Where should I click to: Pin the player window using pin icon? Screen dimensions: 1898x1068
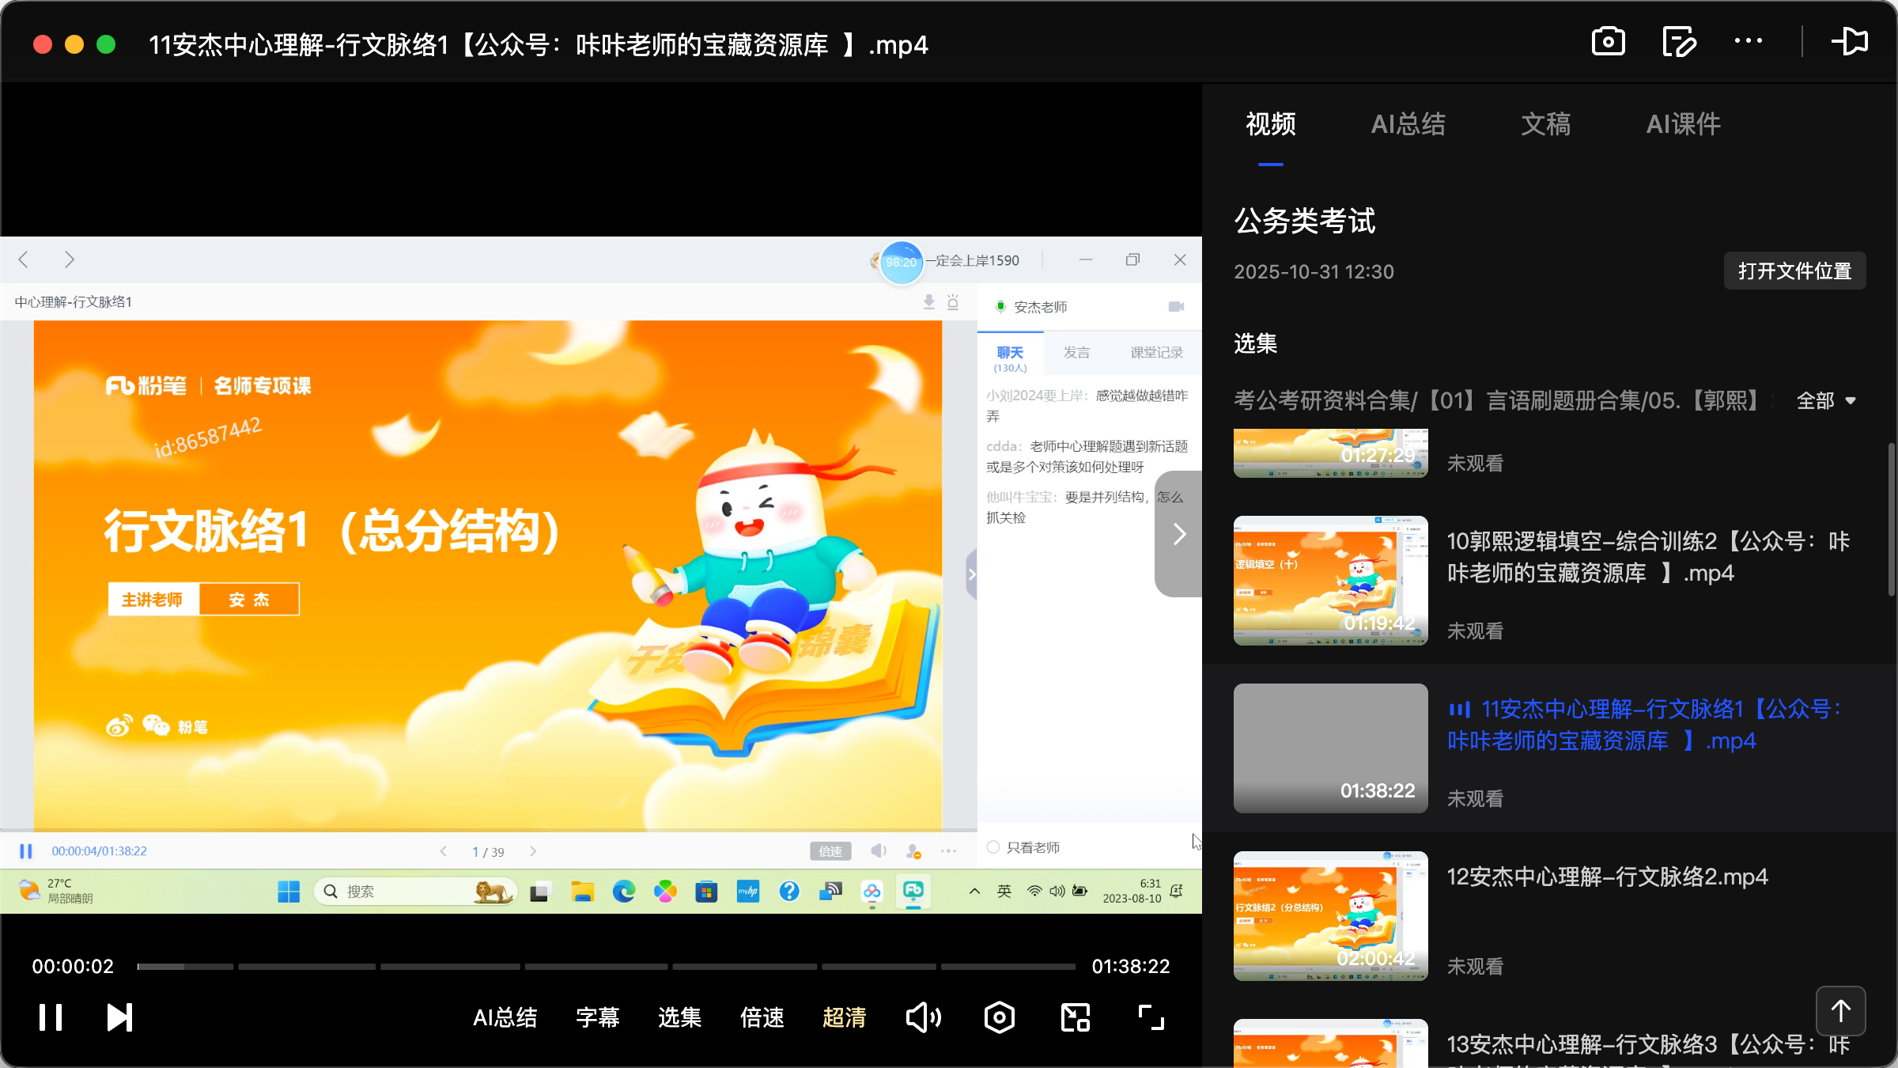(1851, 41)
